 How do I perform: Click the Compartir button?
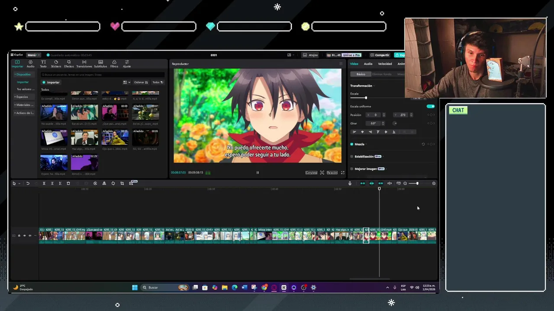pos(380,55)
